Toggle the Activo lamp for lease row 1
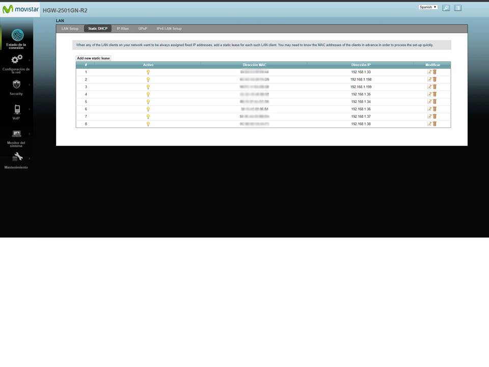Image resolution: width=489 pixels, height=367 pixels. tap(148, 72)
